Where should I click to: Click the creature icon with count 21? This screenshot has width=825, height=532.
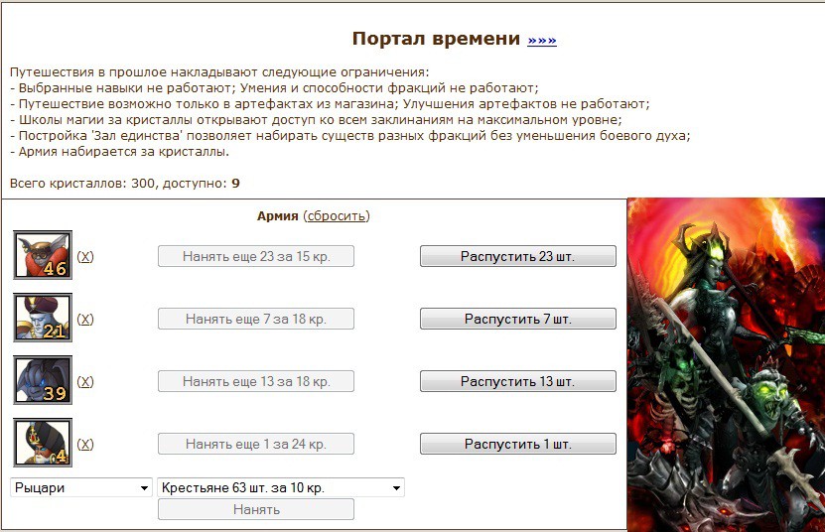[x=43, y=318]
